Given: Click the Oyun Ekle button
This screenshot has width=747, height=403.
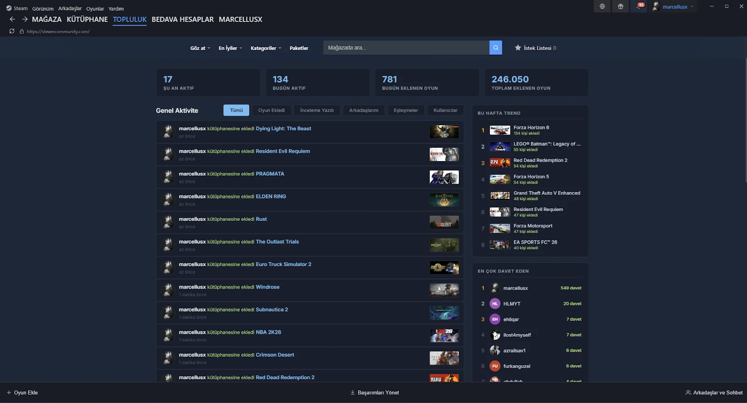Looking at the screenshot, I should pos(22,393).
